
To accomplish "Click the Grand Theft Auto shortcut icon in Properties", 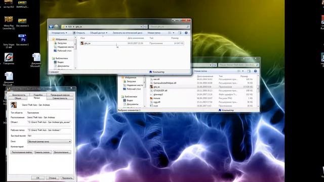I will pyautogui.click(x=14, y=105).
